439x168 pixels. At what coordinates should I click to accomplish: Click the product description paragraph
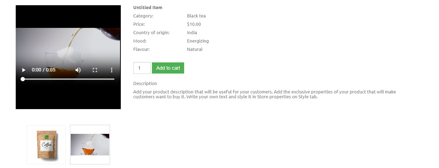click(x=264, y=94)
